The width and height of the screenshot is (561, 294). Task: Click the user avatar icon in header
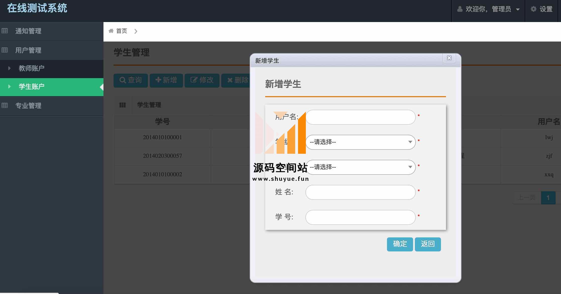[460, 9]
